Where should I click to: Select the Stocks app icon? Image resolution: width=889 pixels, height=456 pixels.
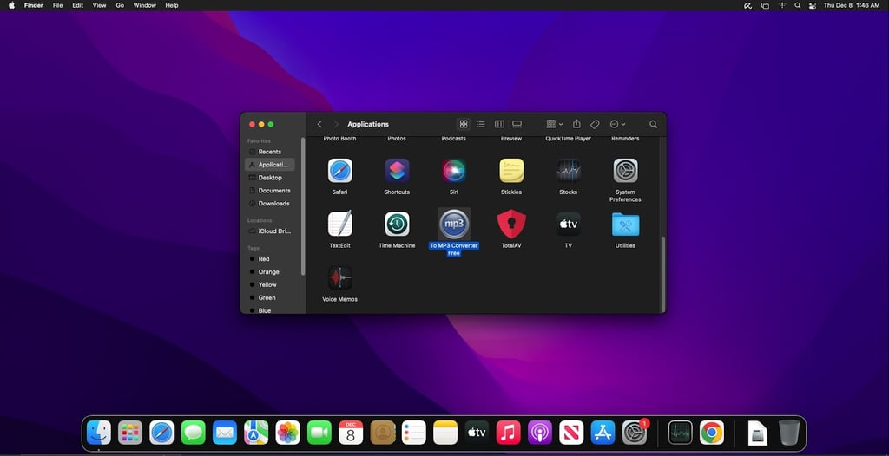click(568, 171)
